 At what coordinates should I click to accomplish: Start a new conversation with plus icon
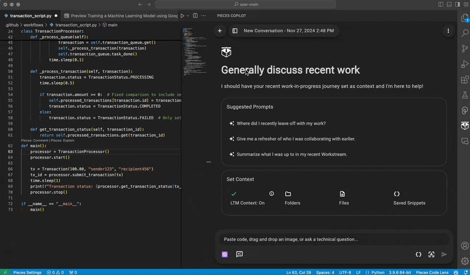(220, 30)
